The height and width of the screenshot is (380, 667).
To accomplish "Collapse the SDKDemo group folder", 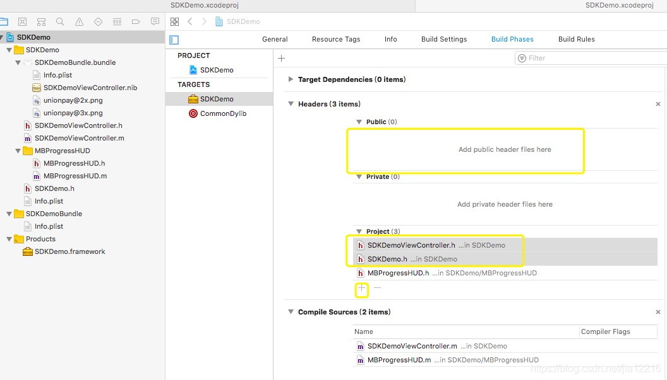I will tap(9, 50).
